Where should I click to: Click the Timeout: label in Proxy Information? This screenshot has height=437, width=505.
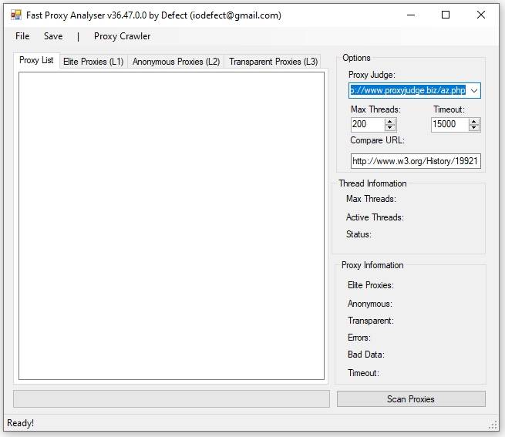pos(363,373)
